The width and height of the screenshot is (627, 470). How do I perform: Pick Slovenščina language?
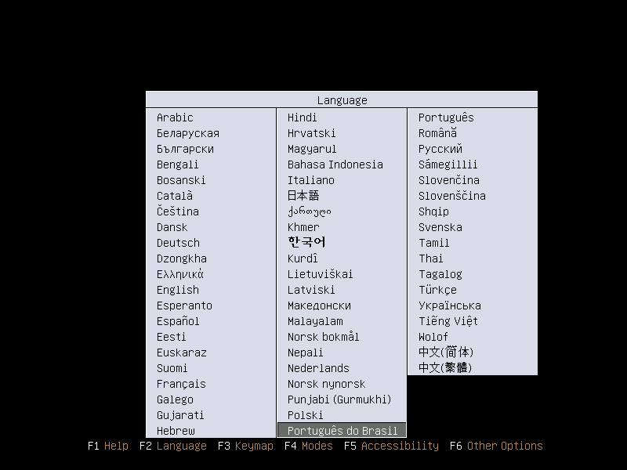point(452,196)
